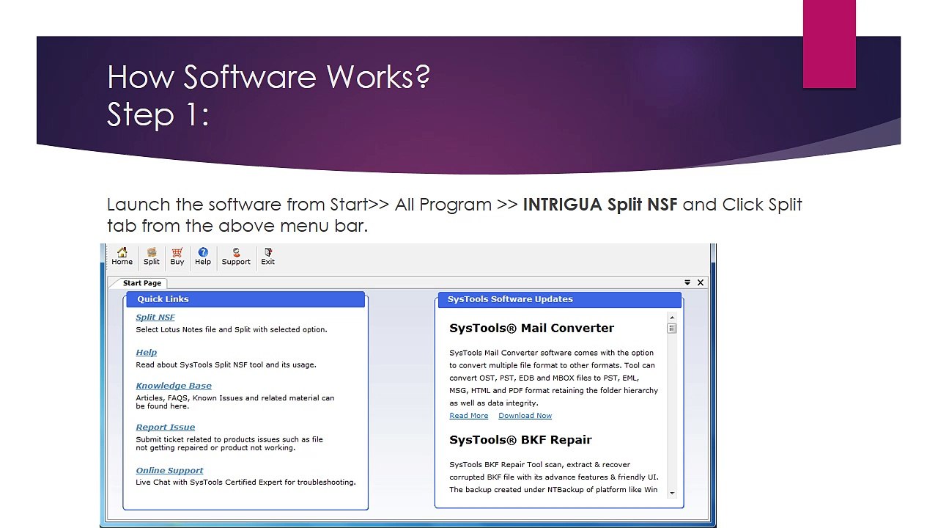This screenshot has height=528, width=938.
Task: Open the Knowledge Base link
Action: tap(174, 386)
